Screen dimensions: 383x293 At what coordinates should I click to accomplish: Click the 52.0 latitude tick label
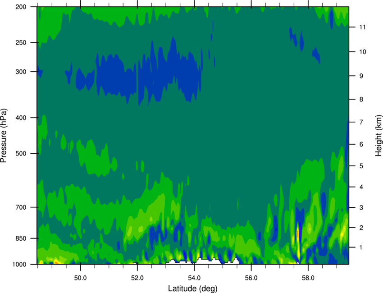pyautogui.click(x=137, y=278)
